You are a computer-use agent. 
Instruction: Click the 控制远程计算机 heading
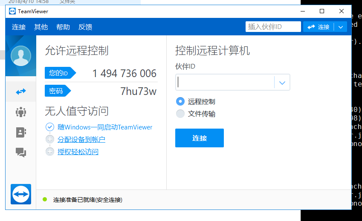[213, 51]
